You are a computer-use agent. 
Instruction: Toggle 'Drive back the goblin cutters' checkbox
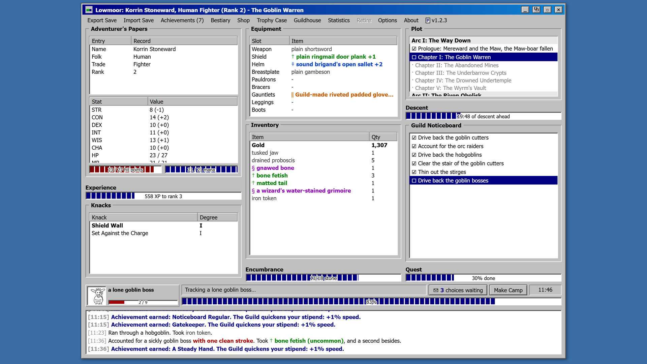414,138
